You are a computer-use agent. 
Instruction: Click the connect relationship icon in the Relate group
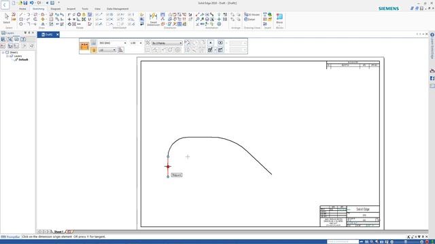69,14
